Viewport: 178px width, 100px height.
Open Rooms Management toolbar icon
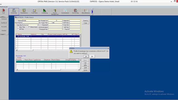tap(55, 12)
